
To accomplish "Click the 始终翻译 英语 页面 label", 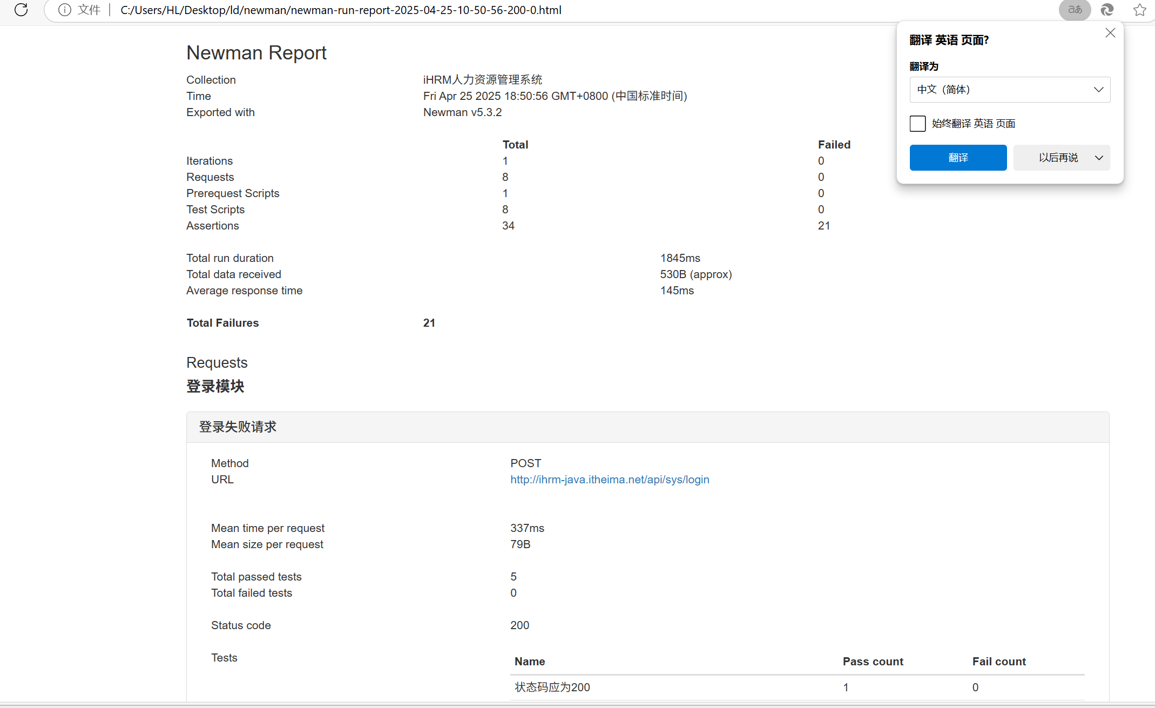I will tap(973, 124).
